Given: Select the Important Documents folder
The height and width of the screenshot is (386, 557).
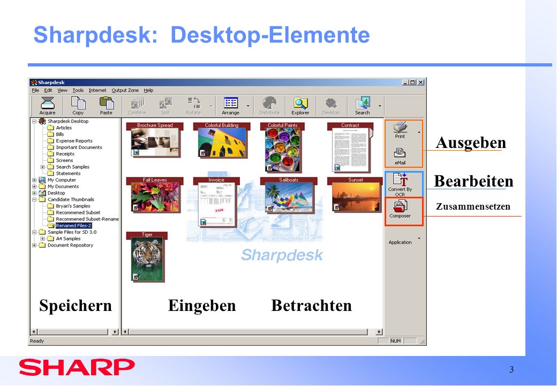Looking at the screenshot, I should (x=79, y=147).
